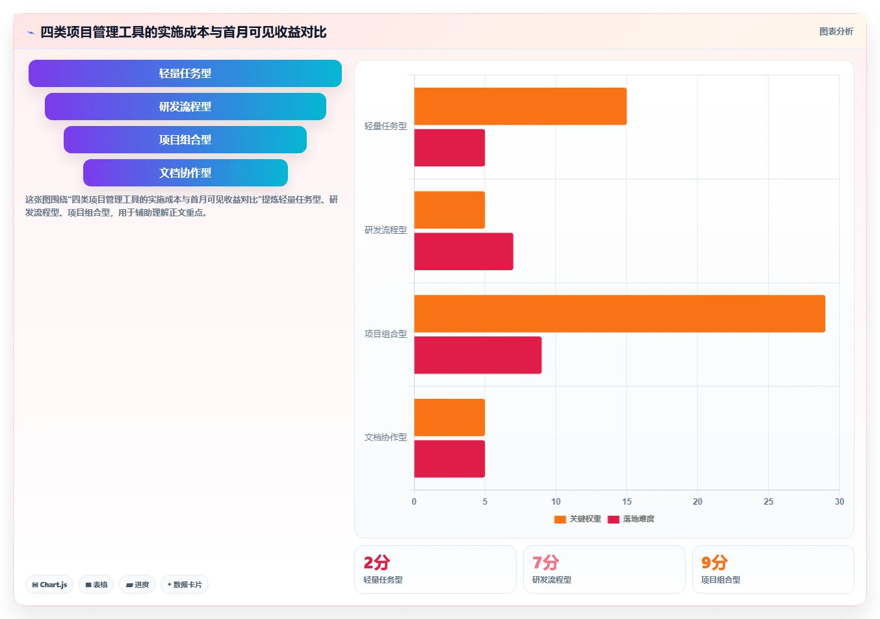The height and width of the screenshot is (619, 880).
Task: Click the 数据卡片 tag chip
Action: click(x=185, y=585)
